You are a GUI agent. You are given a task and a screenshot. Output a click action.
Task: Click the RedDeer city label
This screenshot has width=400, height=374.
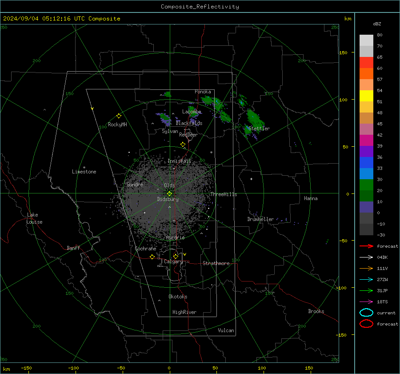[188, 135]
